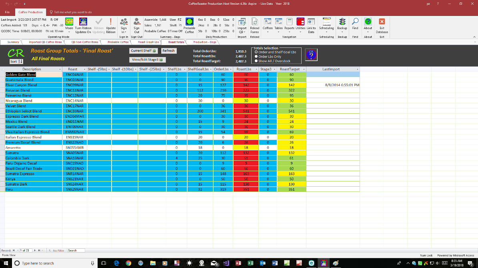Select Show All / Overstock option
This screenshot has height=268, width=478.
tap(256, 61)
